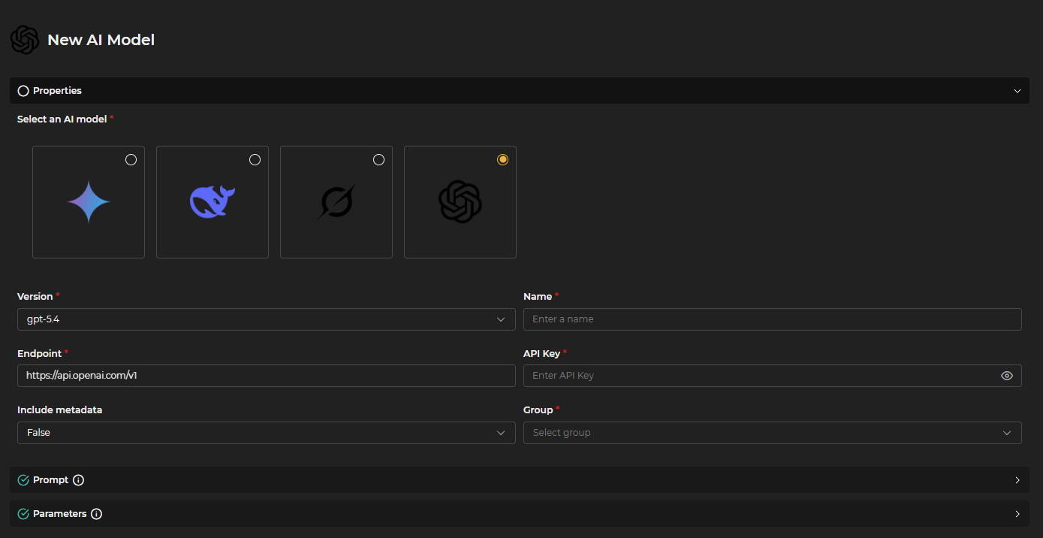Expand the Prompt section chevron
The width and height of the screenshot is (1043, 538).
coord(1017,480)
